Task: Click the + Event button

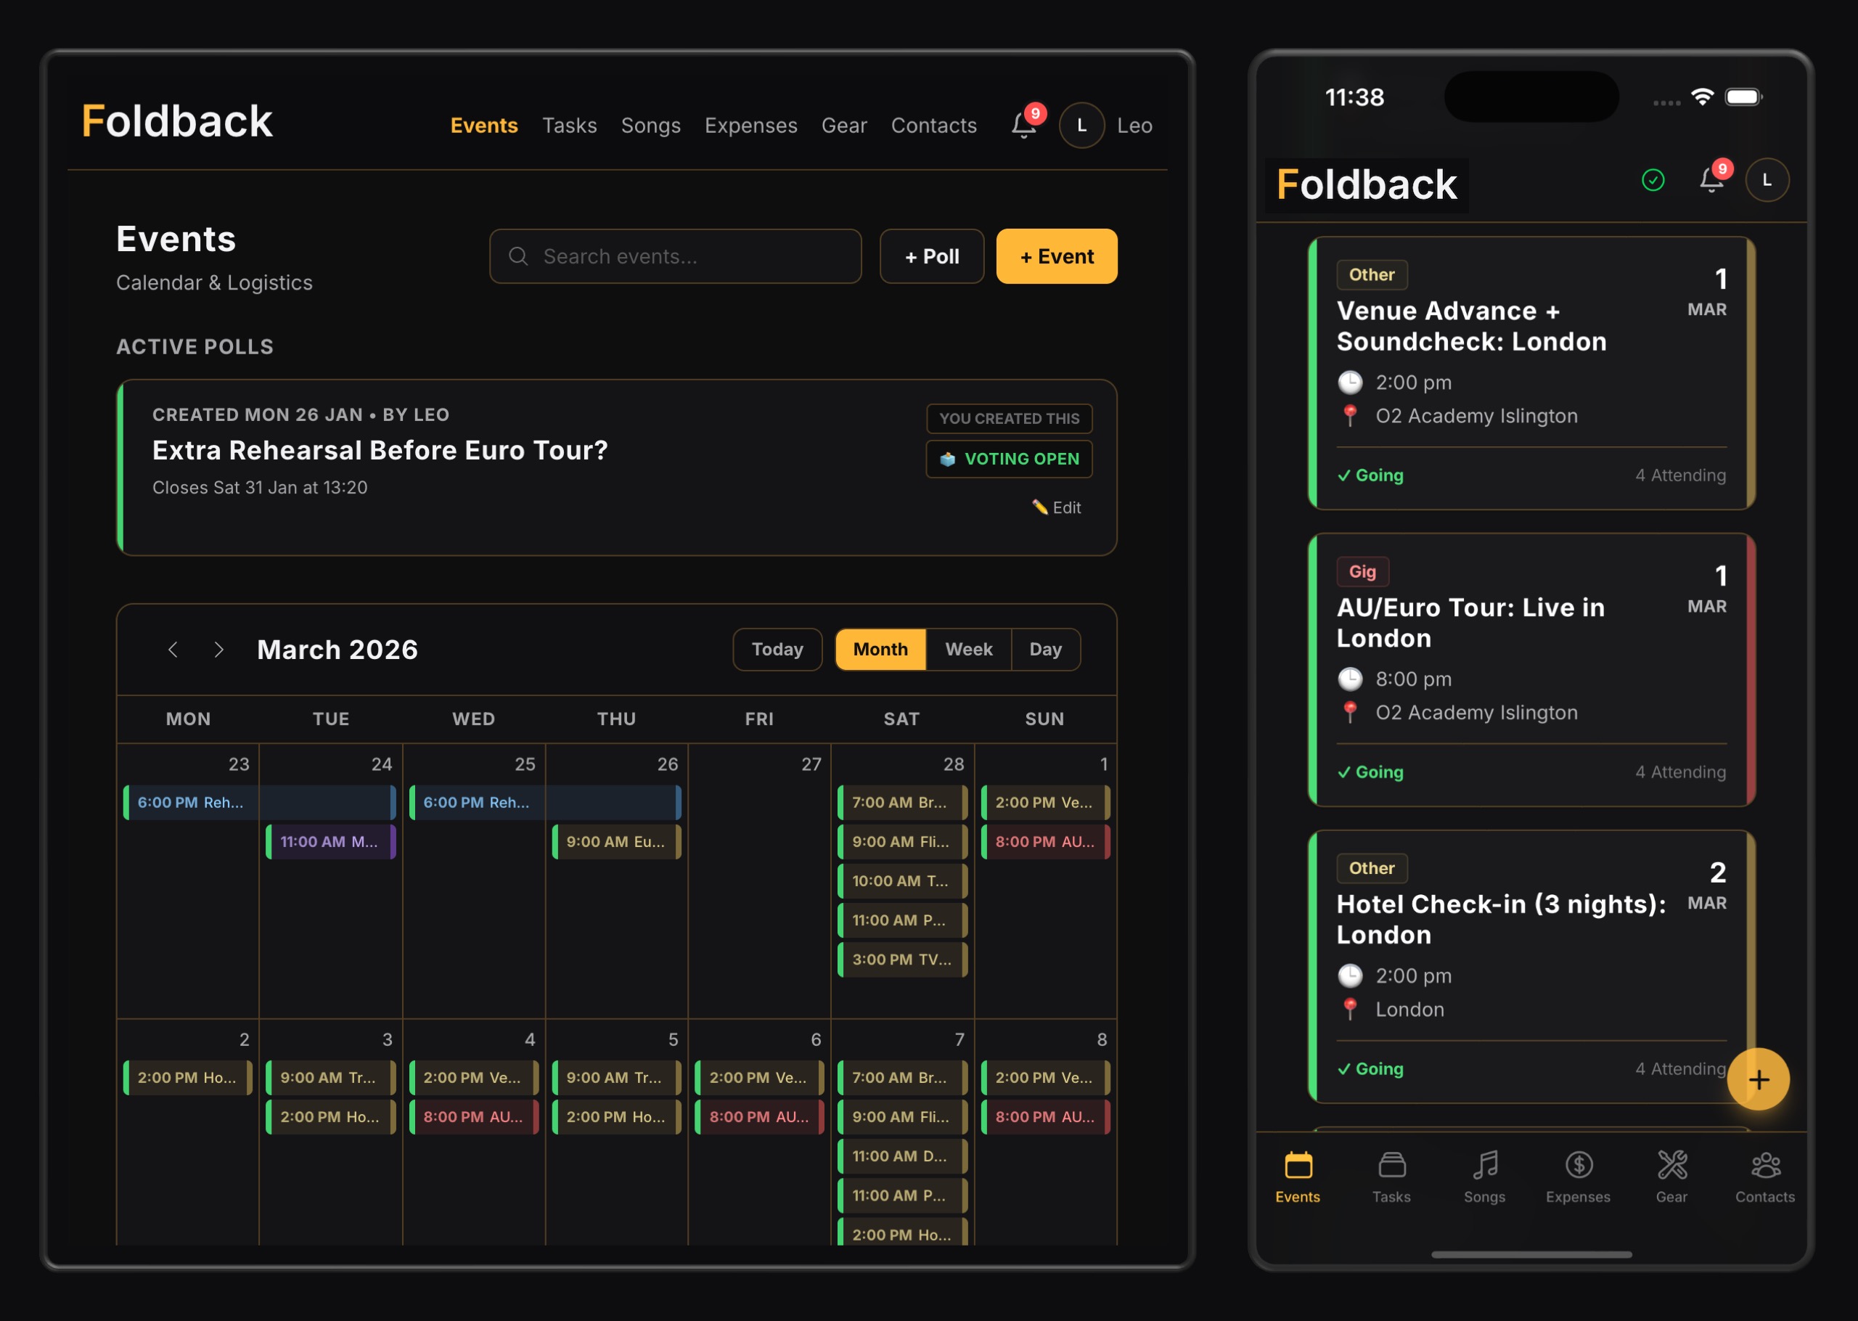Action: (x=1055, y=256)
